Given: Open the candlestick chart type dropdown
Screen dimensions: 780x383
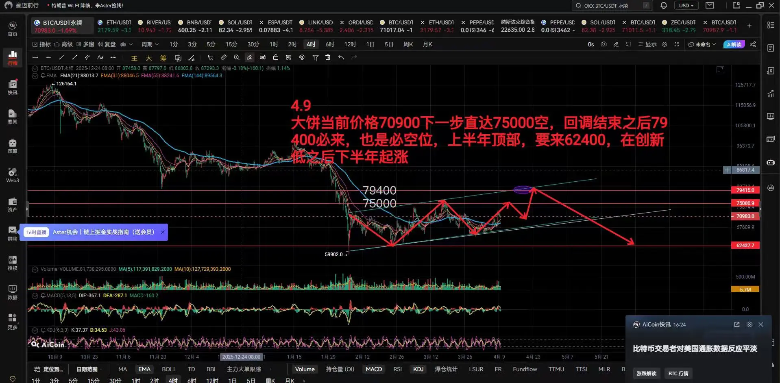Looking at the screenshot, I should pyautogui.click(x=126, y=44).
